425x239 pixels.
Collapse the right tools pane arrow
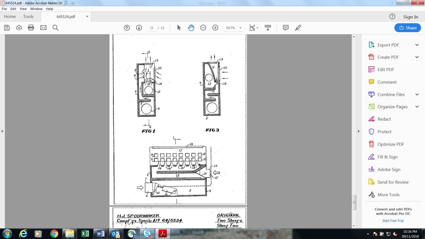359,131
